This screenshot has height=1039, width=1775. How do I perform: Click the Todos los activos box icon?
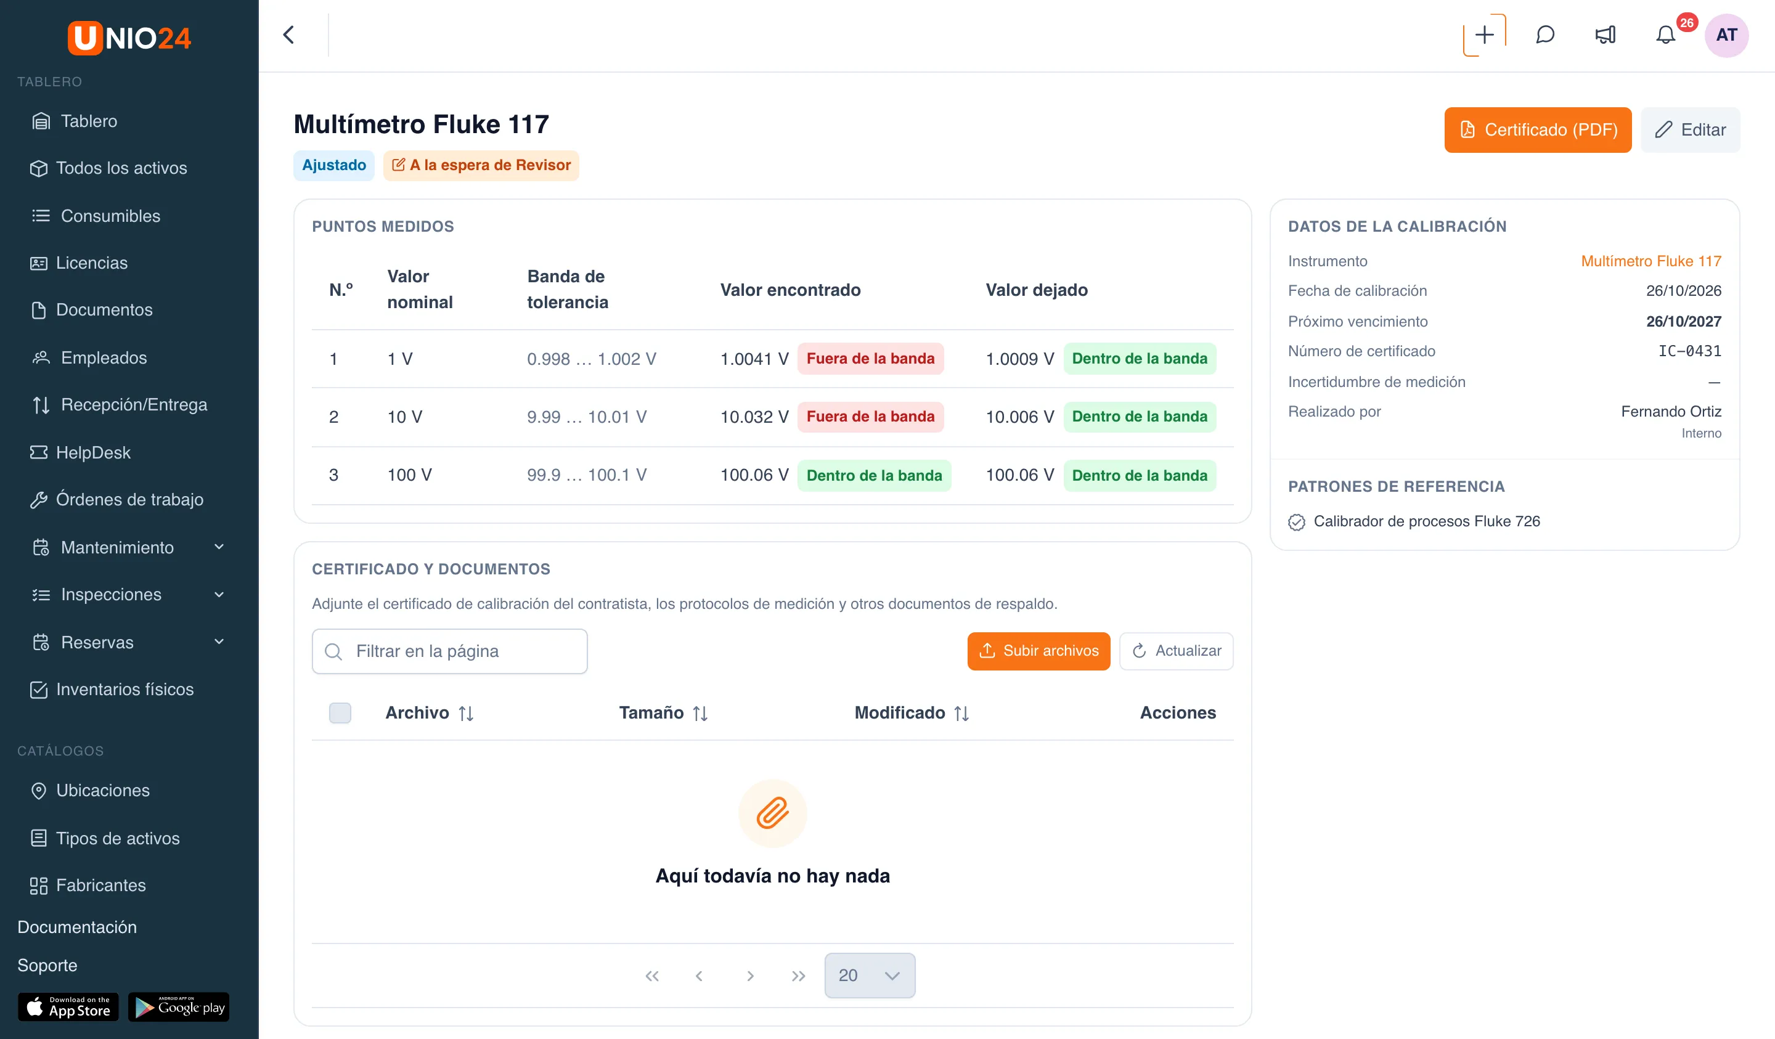pyautogui.click(x=39, y=168)
